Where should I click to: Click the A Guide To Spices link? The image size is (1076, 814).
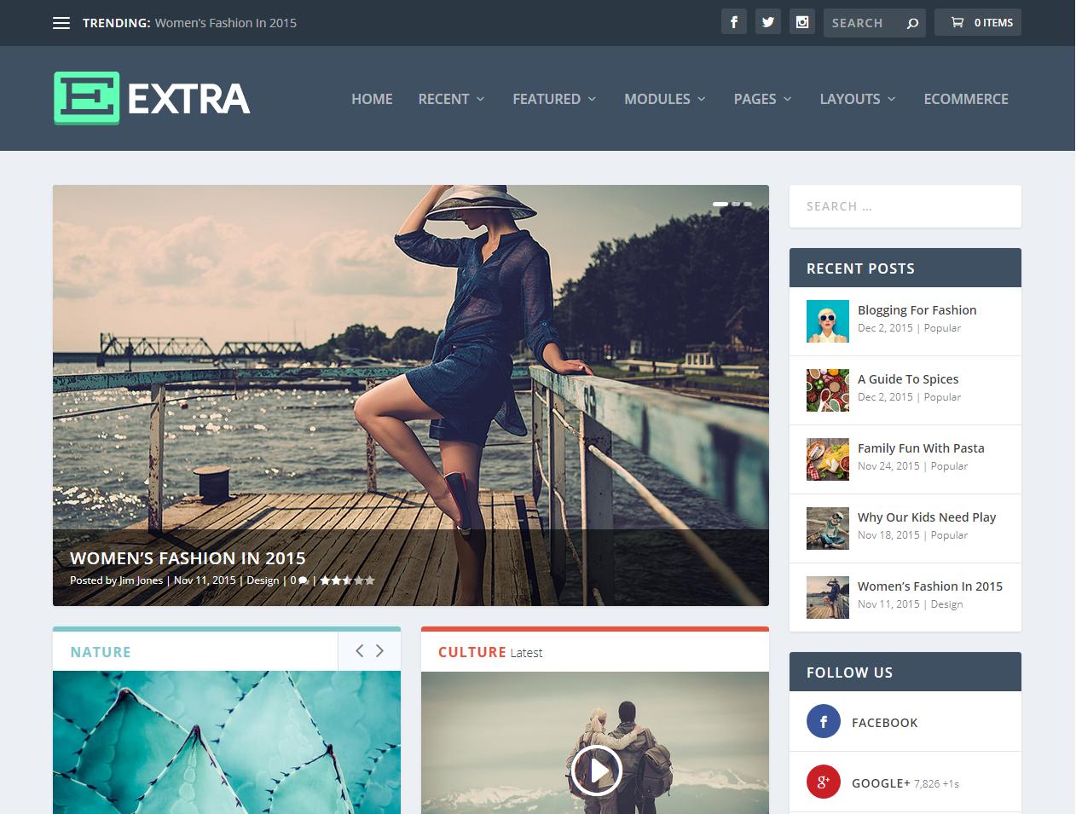pyautogui.click(x=908, y=379)
